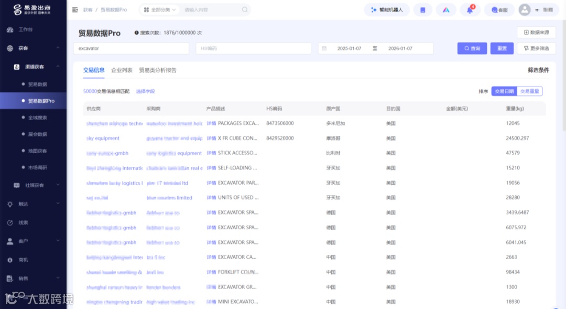Click the blue 查询 search button
Screen dimensions: 566x309
(472, 48)
